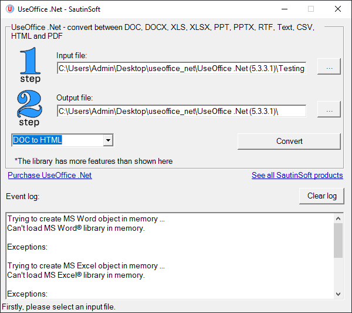Minimize the UseOffice .Net window
The width and height of the screenshot is (352, 313).
[x=284, y=9]
